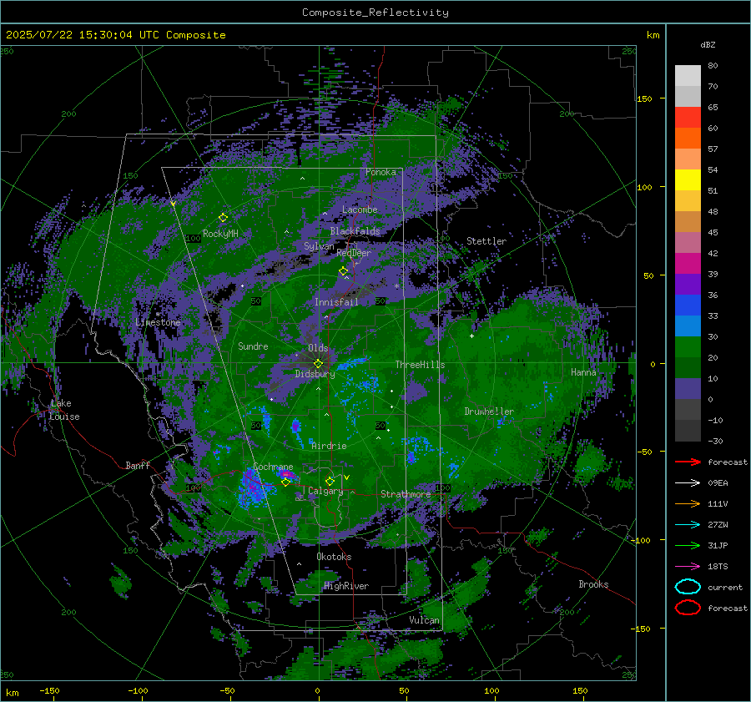Click the Innisfail city label

(336, 302)
